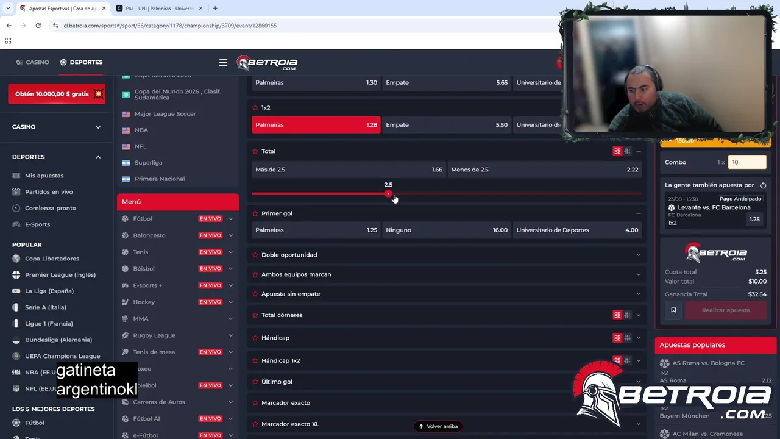Switch to the DEPORTES top tab
Viewport: 780px width, 439px height.
click(x=81, y=62)
